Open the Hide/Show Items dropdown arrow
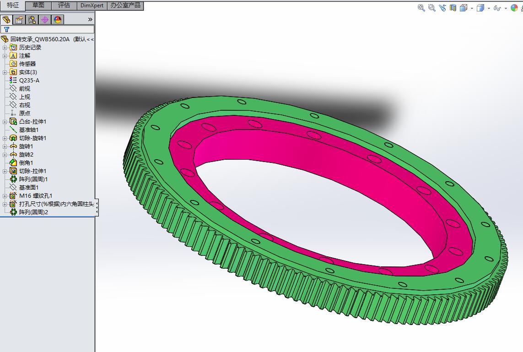Image resolution: width=523 pixels, height=352 pixels. click(506, 8)
